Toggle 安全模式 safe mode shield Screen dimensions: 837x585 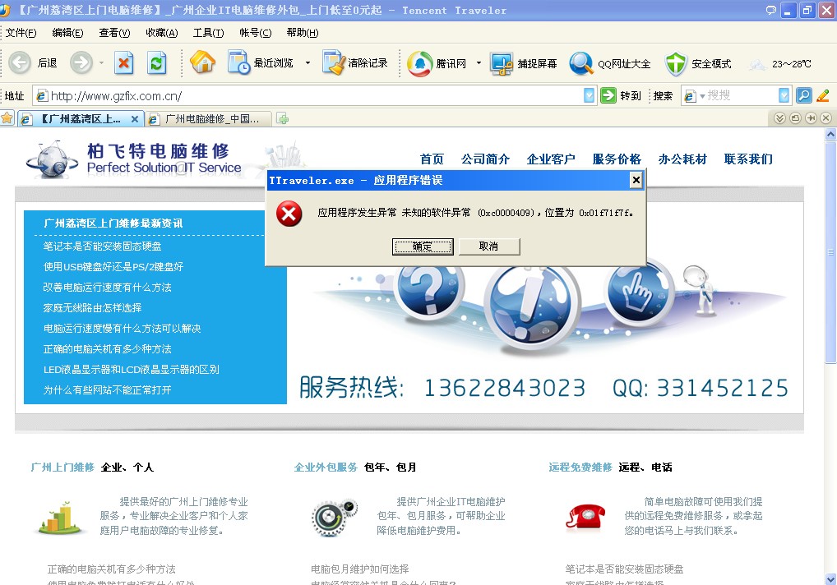(x=698, y=64)
